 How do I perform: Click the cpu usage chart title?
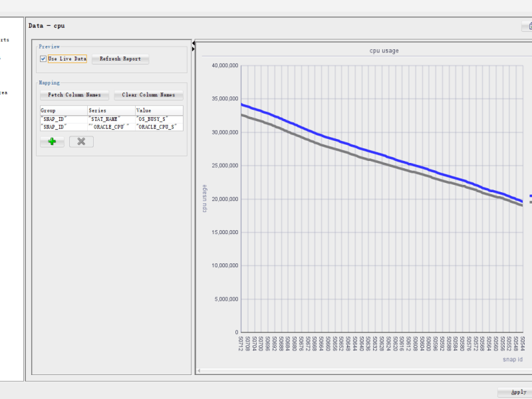[384, 50]
